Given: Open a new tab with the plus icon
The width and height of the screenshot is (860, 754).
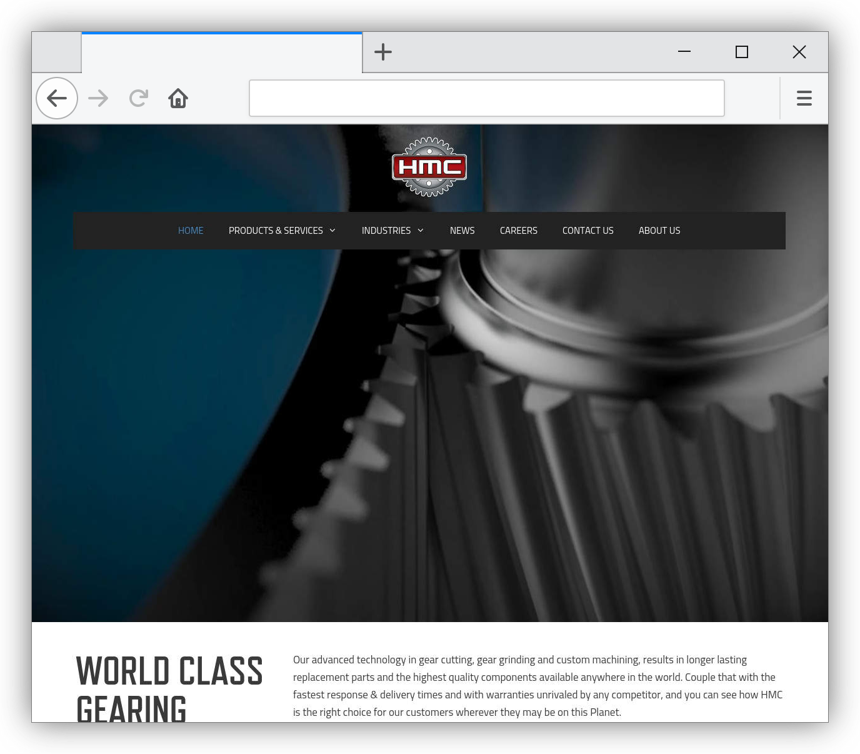Looking at the screenshot, I should [x=383, y=52].
